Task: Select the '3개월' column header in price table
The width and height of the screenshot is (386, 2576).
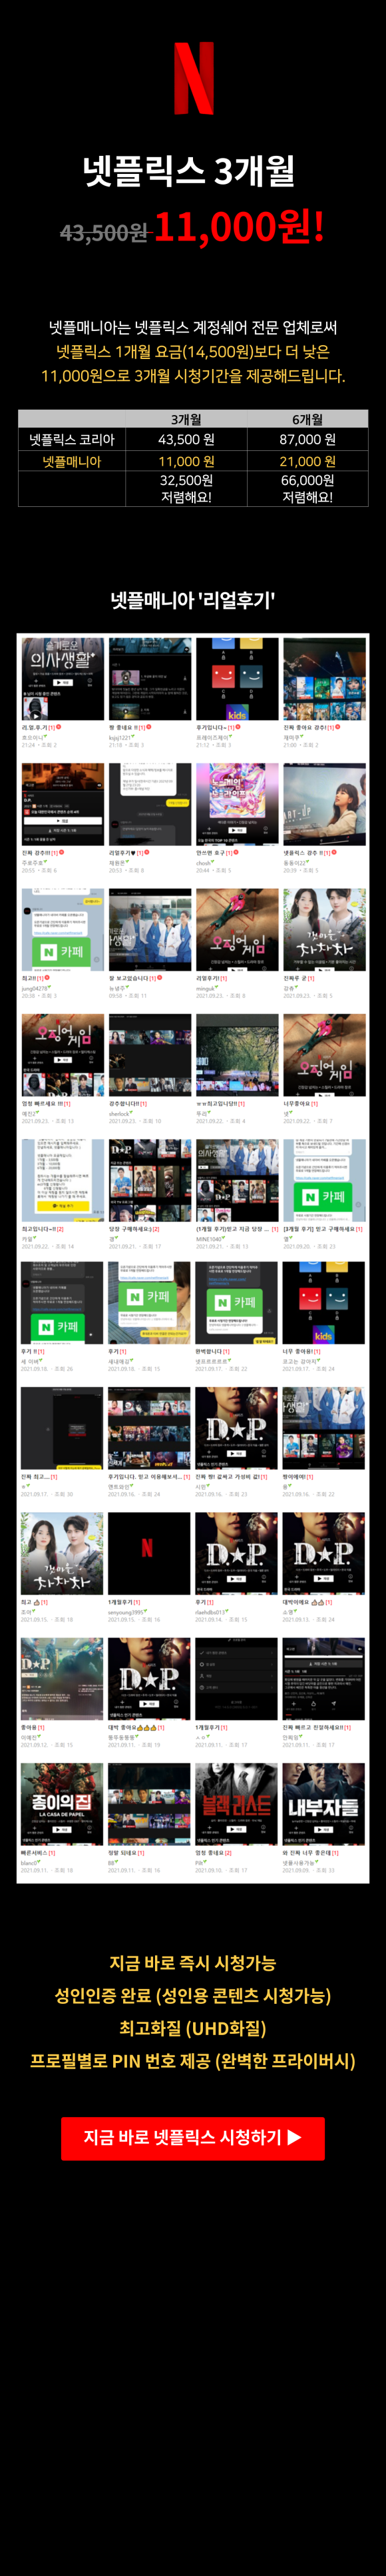Action: click(186, 419)
